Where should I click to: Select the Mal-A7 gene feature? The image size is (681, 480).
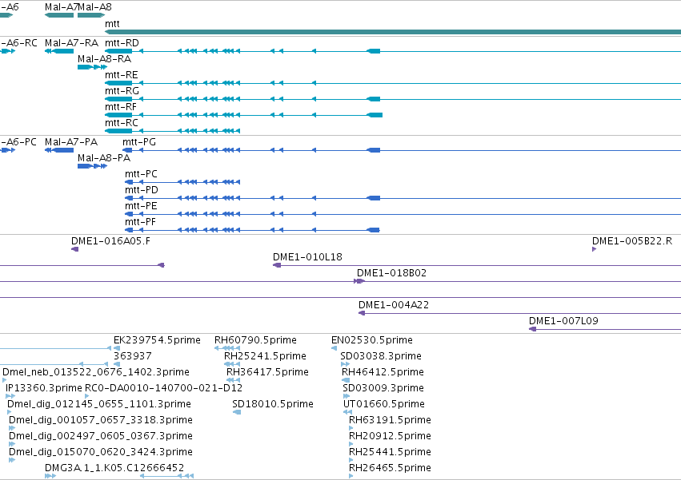59,15
